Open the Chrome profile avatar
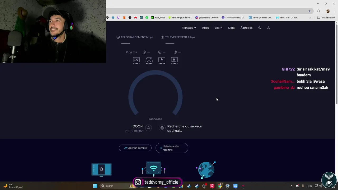 [x=328, y=11]
